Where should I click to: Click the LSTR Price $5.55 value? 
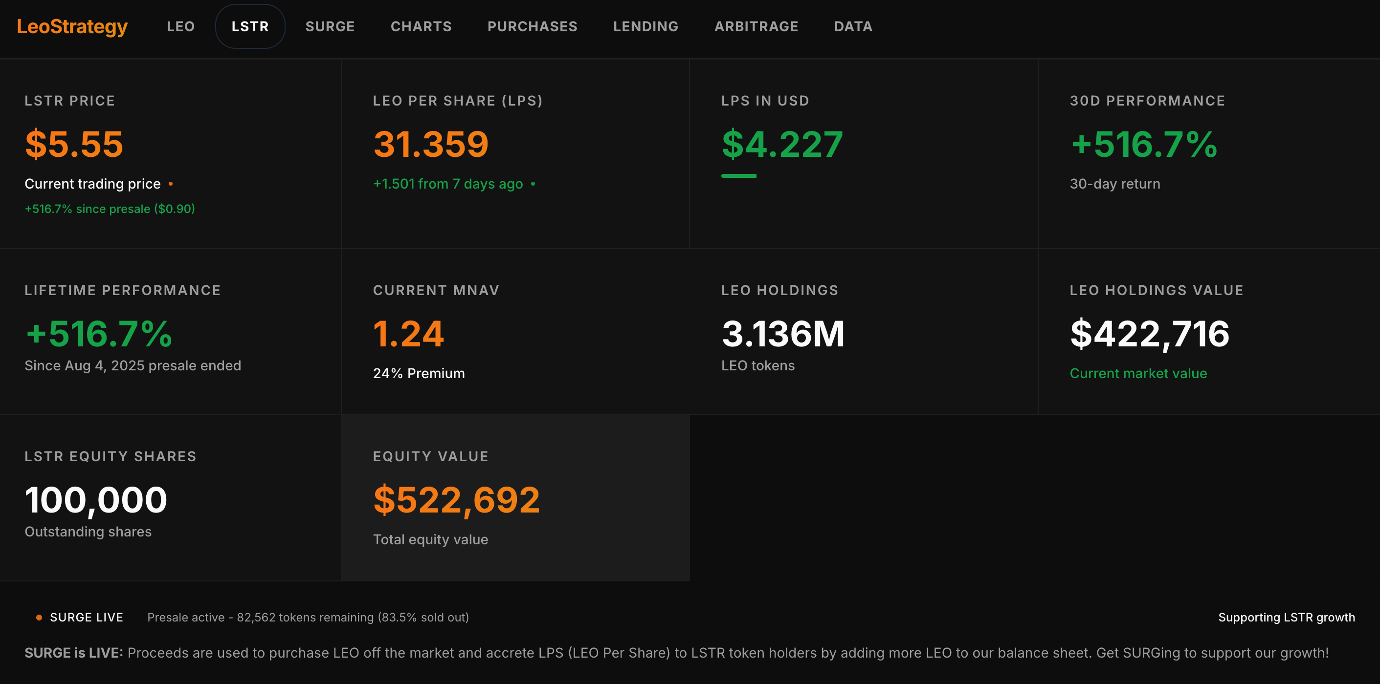74,144
